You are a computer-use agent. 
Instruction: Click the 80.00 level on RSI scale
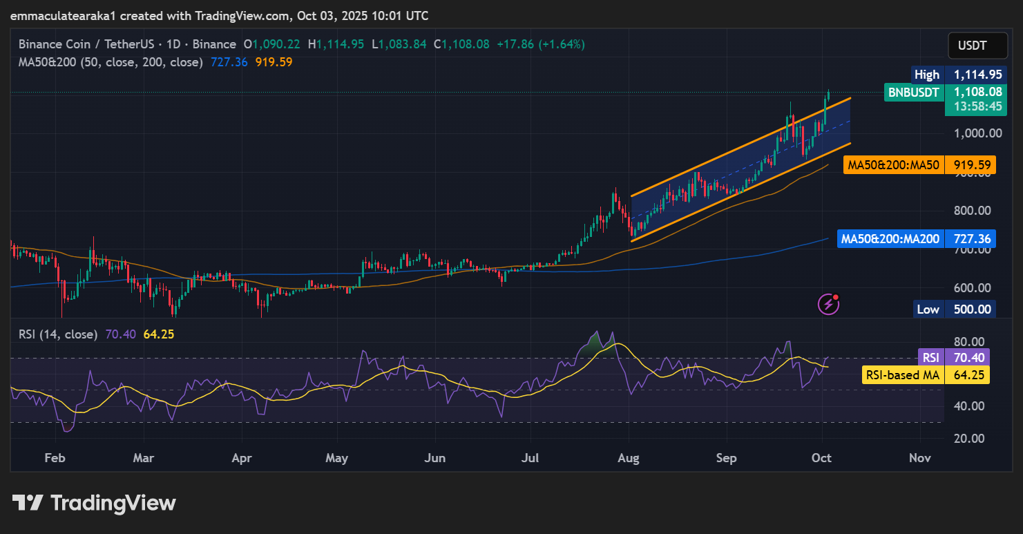968,342
